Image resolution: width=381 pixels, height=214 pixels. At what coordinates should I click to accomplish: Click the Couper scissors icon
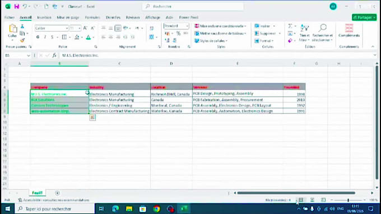point(22,26)
